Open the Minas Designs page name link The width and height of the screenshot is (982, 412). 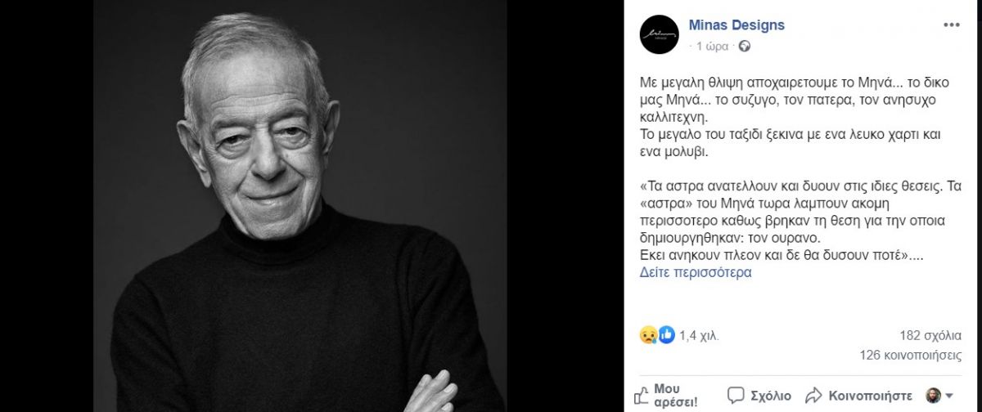pos(736,25)
